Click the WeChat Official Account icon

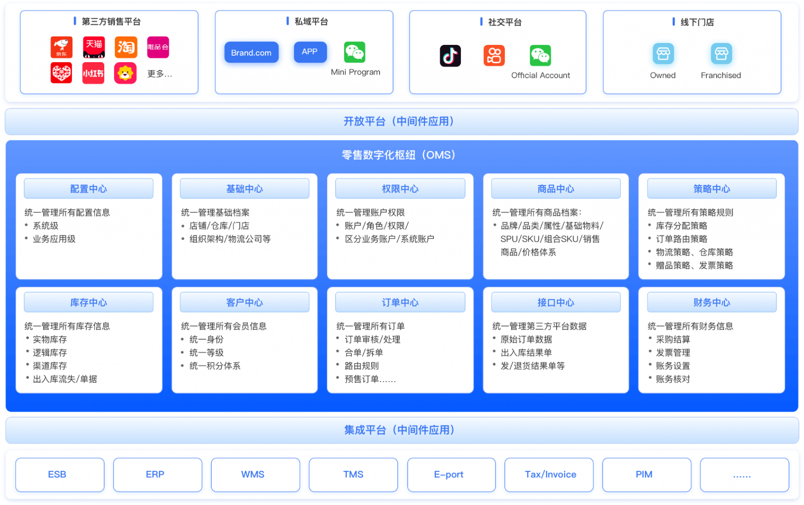(x=540, y=55)
